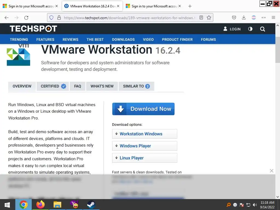
Task: Open the VIDEO nav item
Action: pyautogui.click(x=148, y=39)
